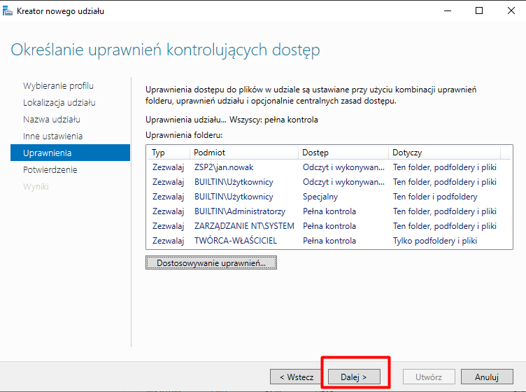The height and width of the screenshot is (392, 526).
Task: Select ZARZĄDZANIE NT\SYSTEM row
Action: [244, 226]
